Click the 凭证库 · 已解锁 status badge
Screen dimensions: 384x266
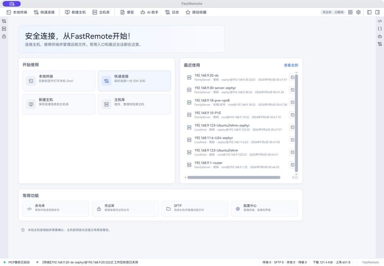tap(333, 12)
